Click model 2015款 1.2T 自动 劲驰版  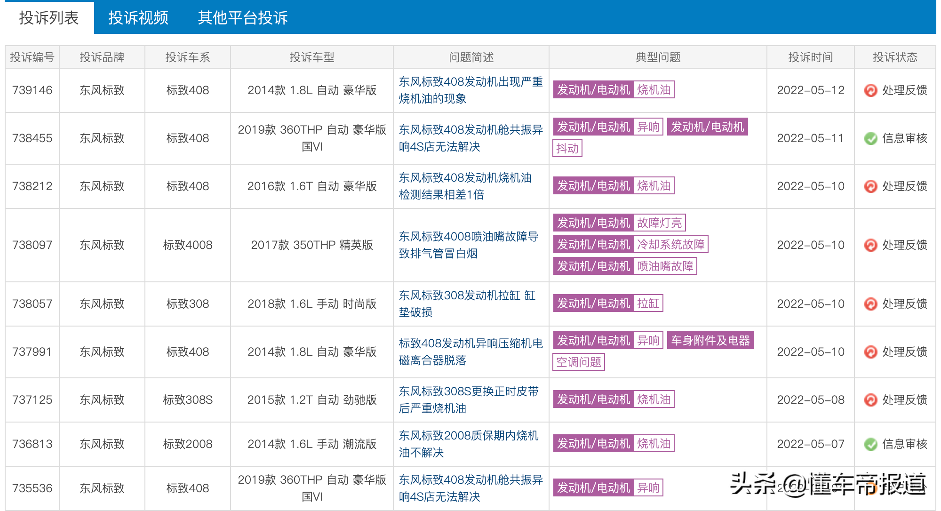coord(312,400)
